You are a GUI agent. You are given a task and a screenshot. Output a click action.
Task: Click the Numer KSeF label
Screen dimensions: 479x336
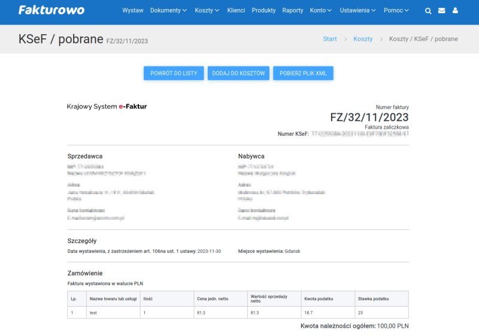[293, 134]
